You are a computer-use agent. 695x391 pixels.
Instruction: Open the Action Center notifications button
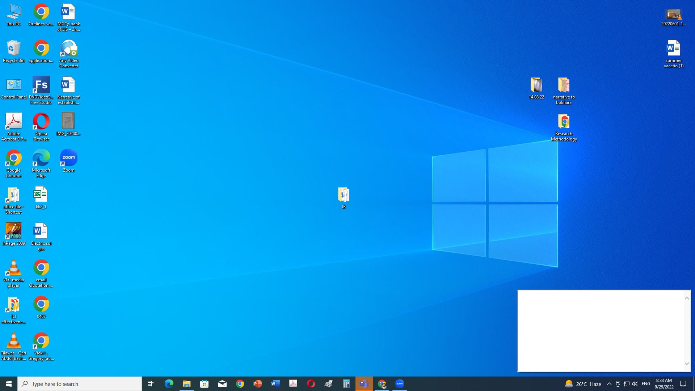tap(683, 384)
